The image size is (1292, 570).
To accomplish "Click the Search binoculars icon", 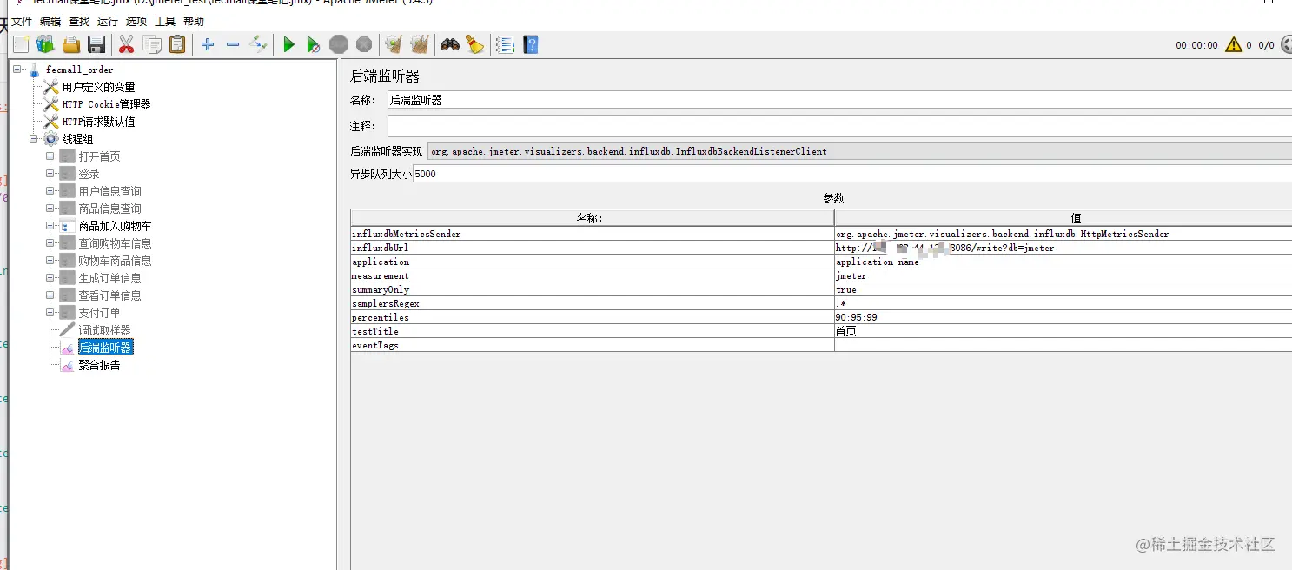I will pyautogui.click(x=449, y=44).
